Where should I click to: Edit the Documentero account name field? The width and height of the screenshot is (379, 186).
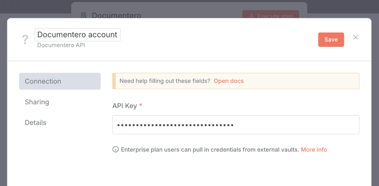click(x=77, y=35)
